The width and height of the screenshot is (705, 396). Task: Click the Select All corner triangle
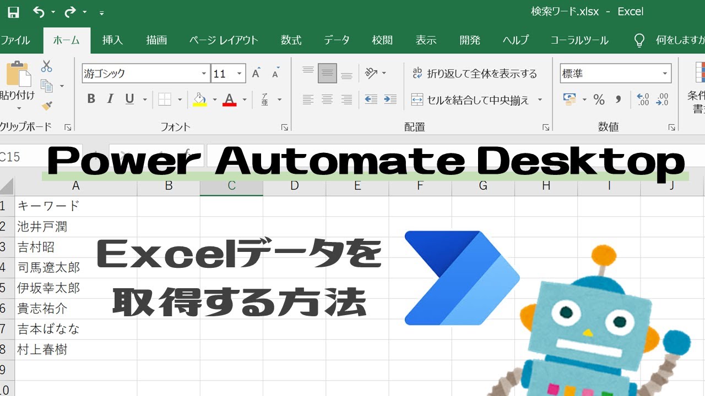[x=7, y=186]
